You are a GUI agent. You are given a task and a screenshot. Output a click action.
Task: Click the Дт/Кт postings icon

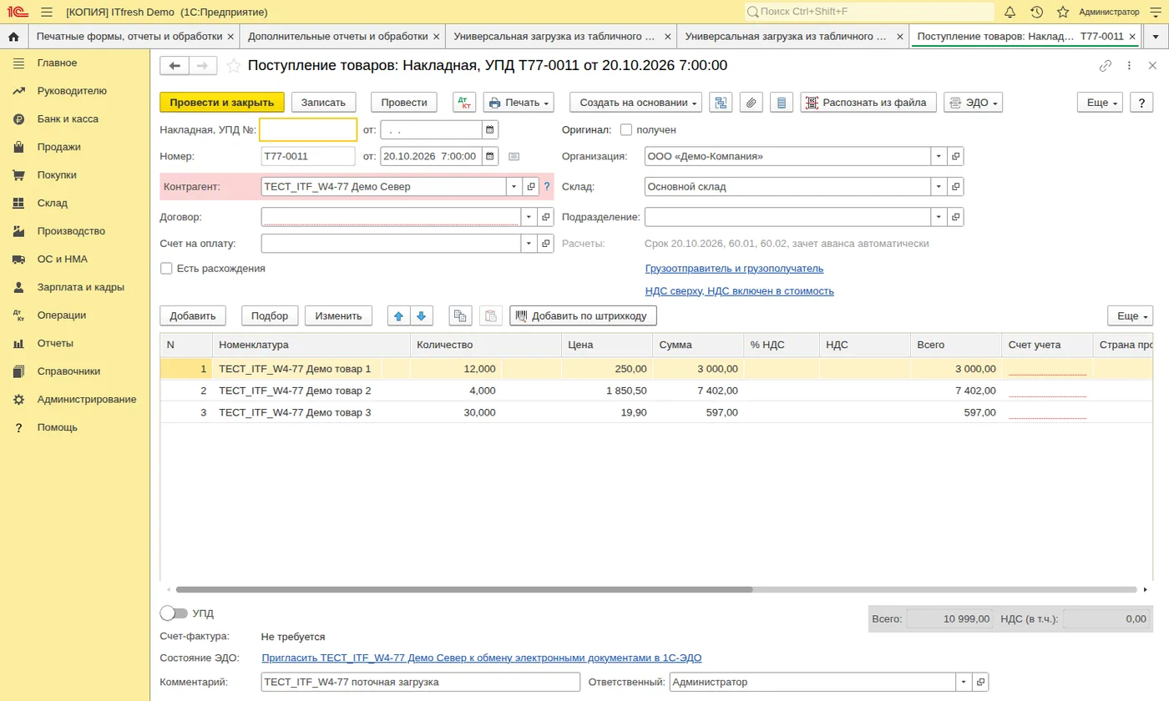click(464, 102)
